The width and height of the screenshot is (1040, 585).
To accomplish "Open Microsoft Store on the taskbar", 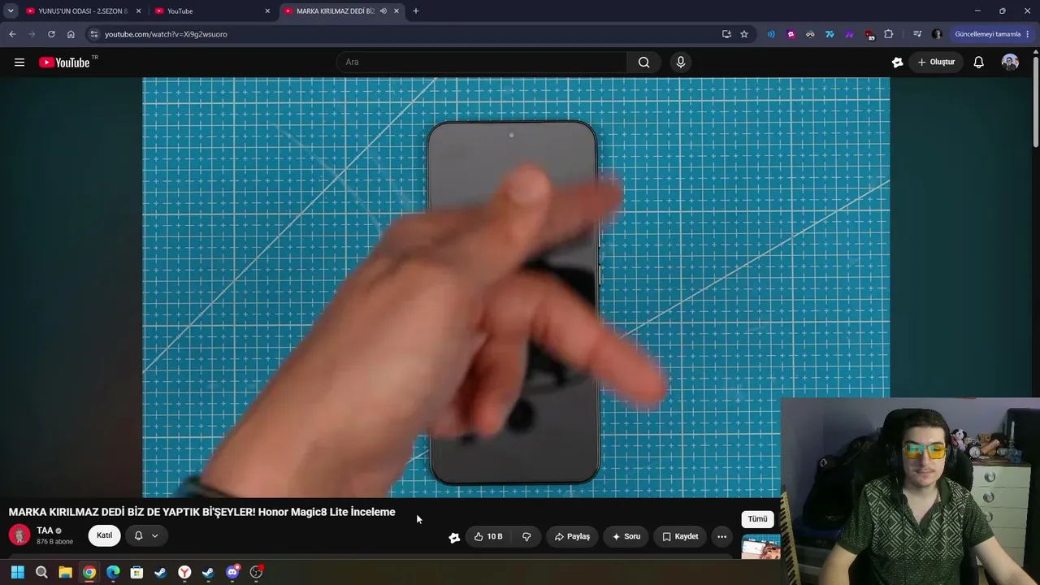I will click(136, 572).
